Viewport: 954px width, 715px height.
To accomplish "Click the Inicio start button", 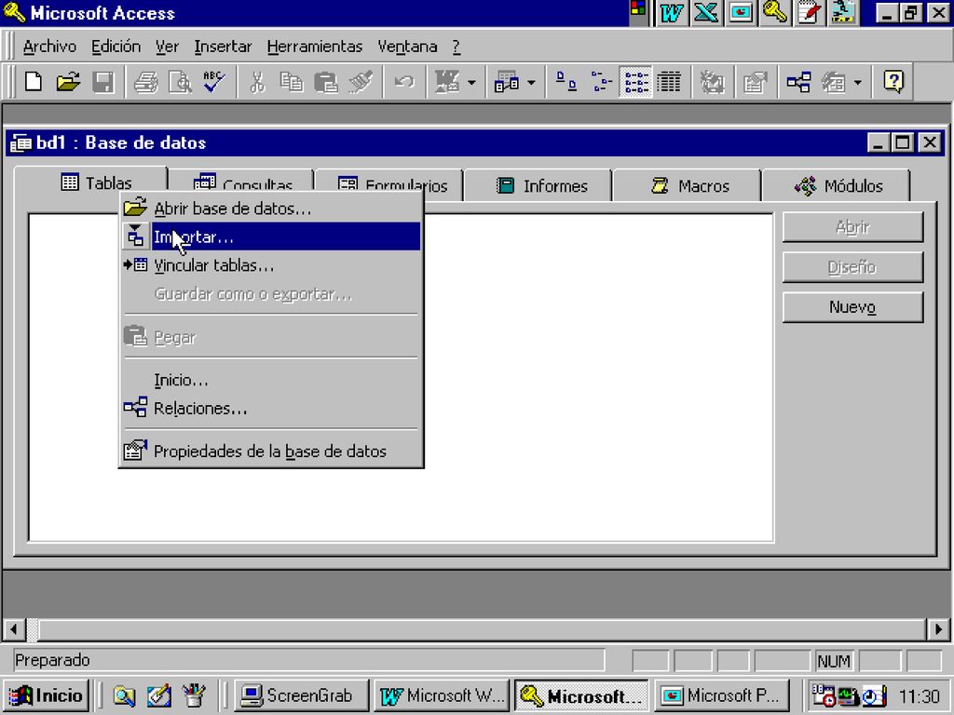I will coord(47,695).
